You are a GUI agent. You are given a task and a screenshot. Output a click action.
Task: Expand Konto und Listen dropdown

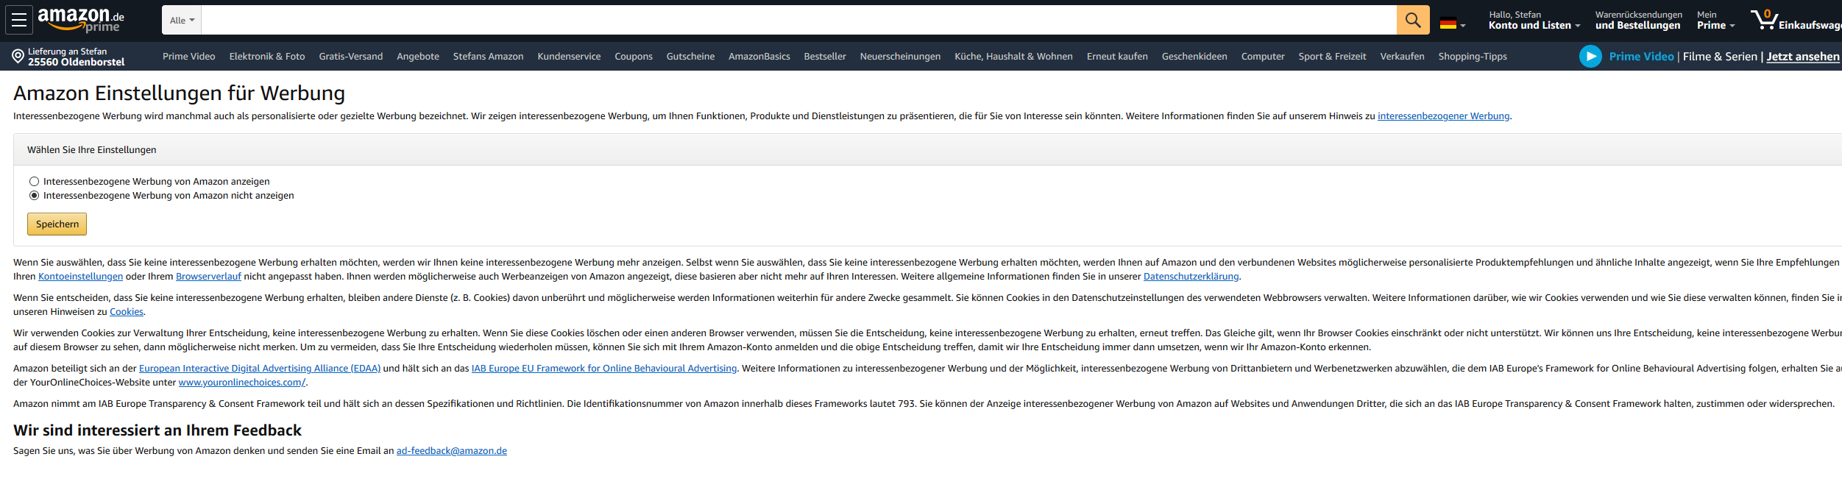(1534, 20)
